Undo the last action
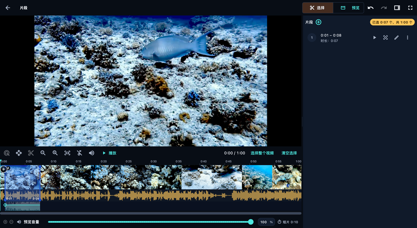Screen dimensions: 417x228 pos(371,8)
